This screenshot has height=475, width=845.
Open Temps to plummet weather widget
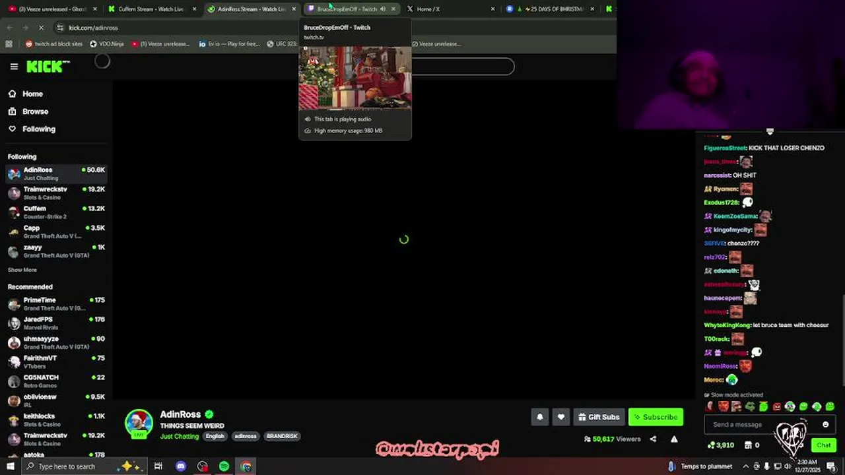(x=700, y=466)
